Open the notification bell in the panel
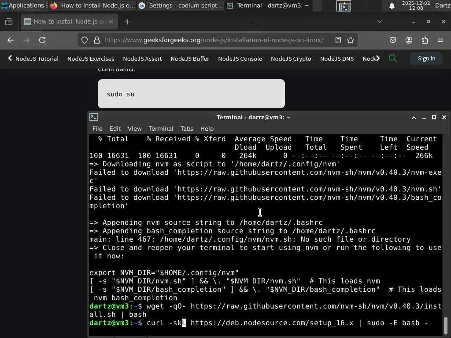451x338 pixels. [x=392, y=6]
